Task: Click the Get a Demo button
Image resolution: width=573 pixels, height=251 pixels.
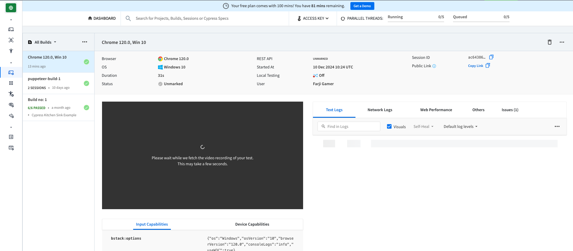Action: [x=362, y=6]
